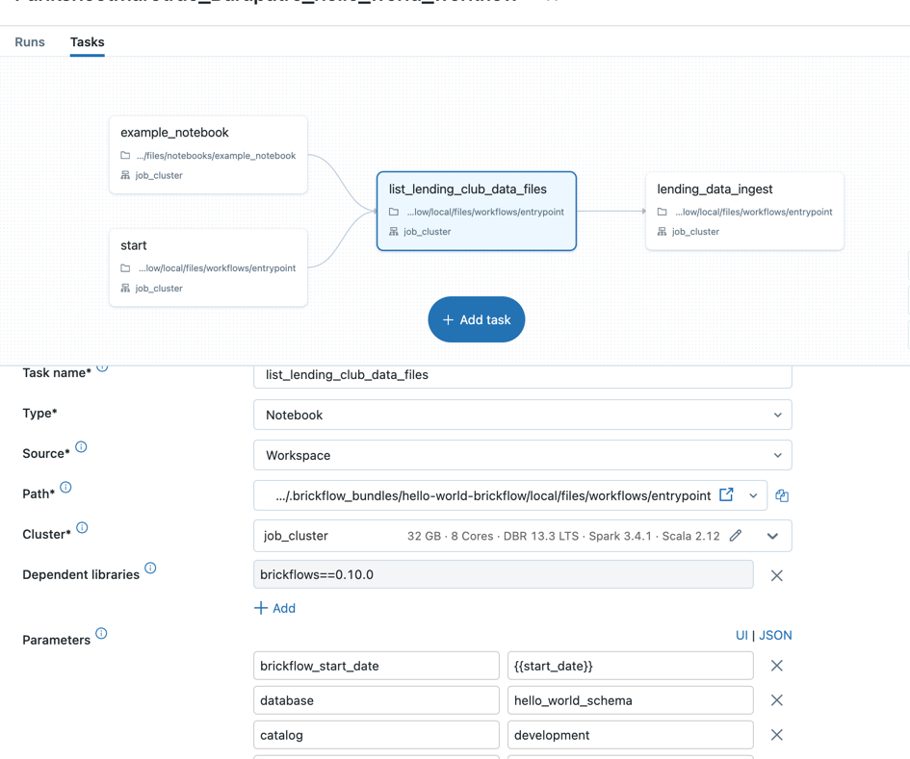Click the info icon beside Path
Screen dimensions: 910x759
(x=65, y=488)
